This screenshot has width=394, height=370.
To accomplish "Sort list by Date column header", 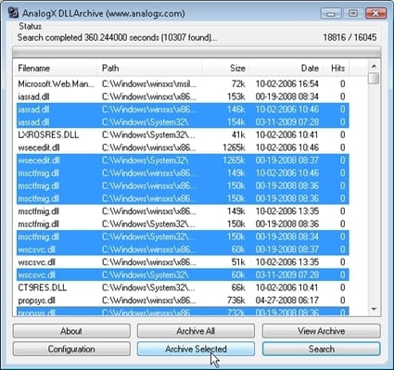I will pyautogui.click(x=286, y=68).
